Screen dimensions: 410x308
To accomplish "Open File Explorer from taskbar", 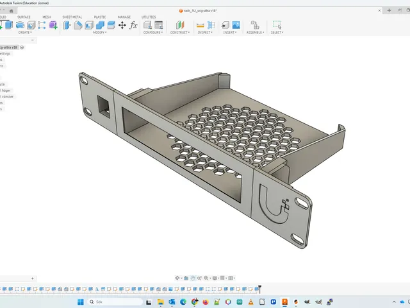I will pyautogui.click(x=160, y=302).
